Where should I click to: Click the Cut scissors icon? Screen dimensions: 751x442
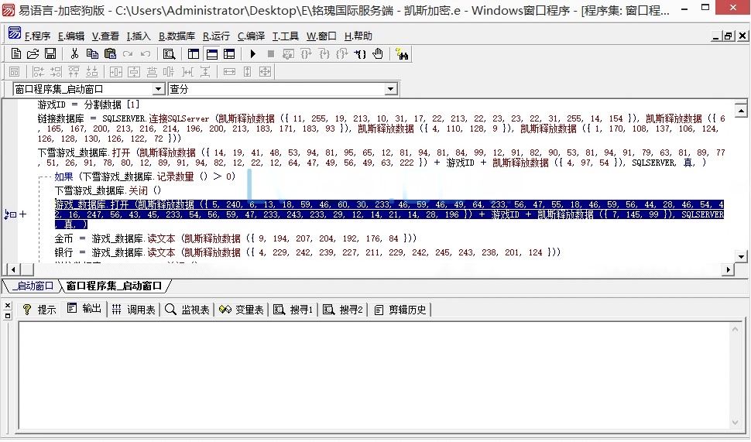point(75,54)
